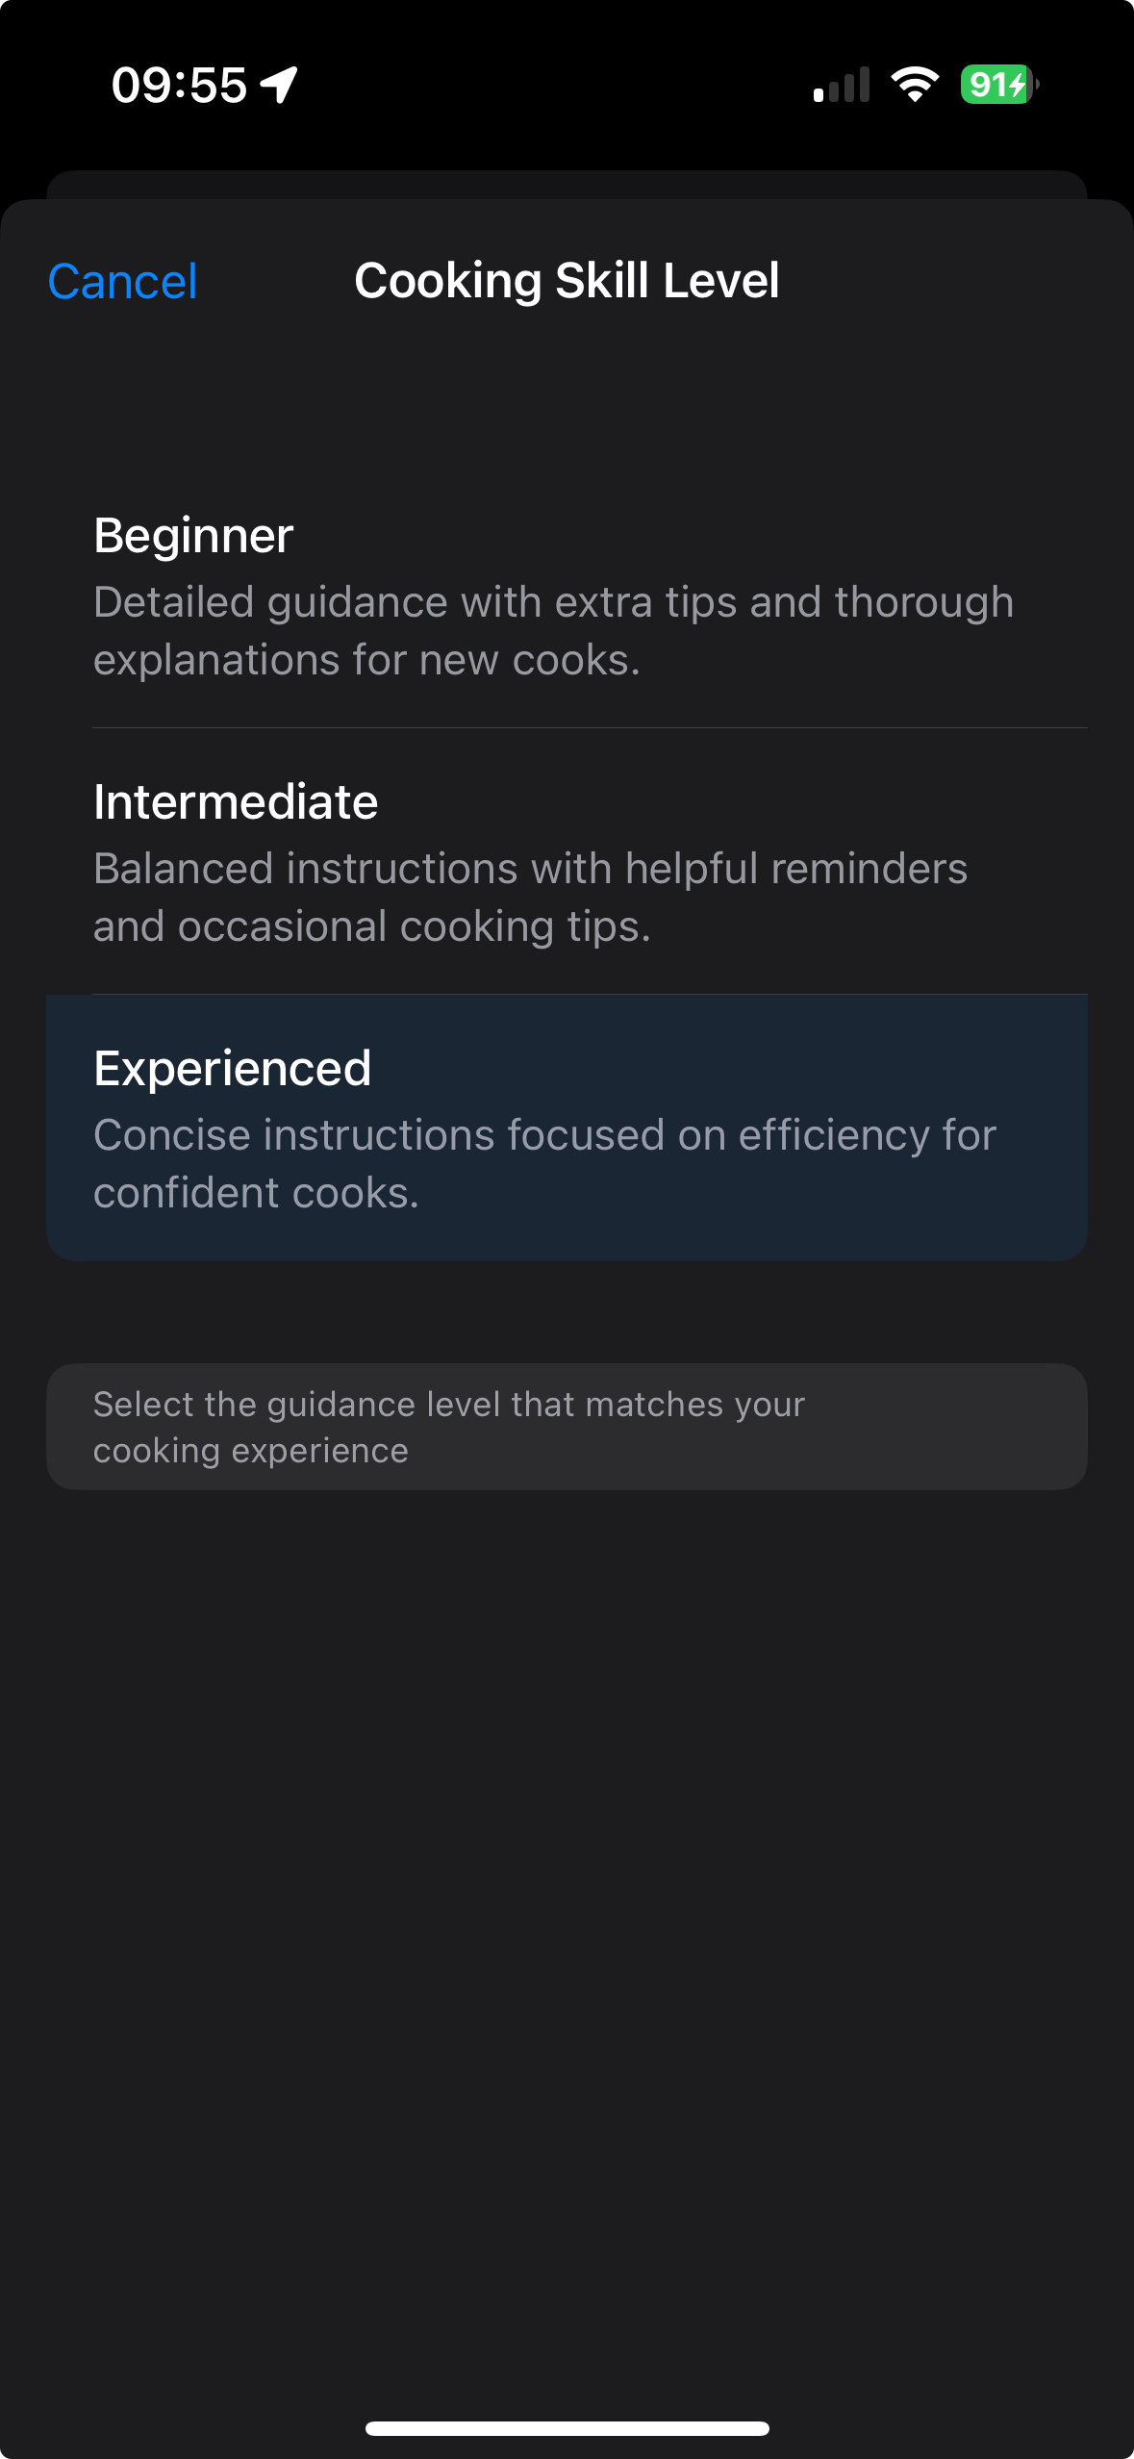
Task: Tap the Intermediate description about balanced instructions
Action: click(530, 898)
